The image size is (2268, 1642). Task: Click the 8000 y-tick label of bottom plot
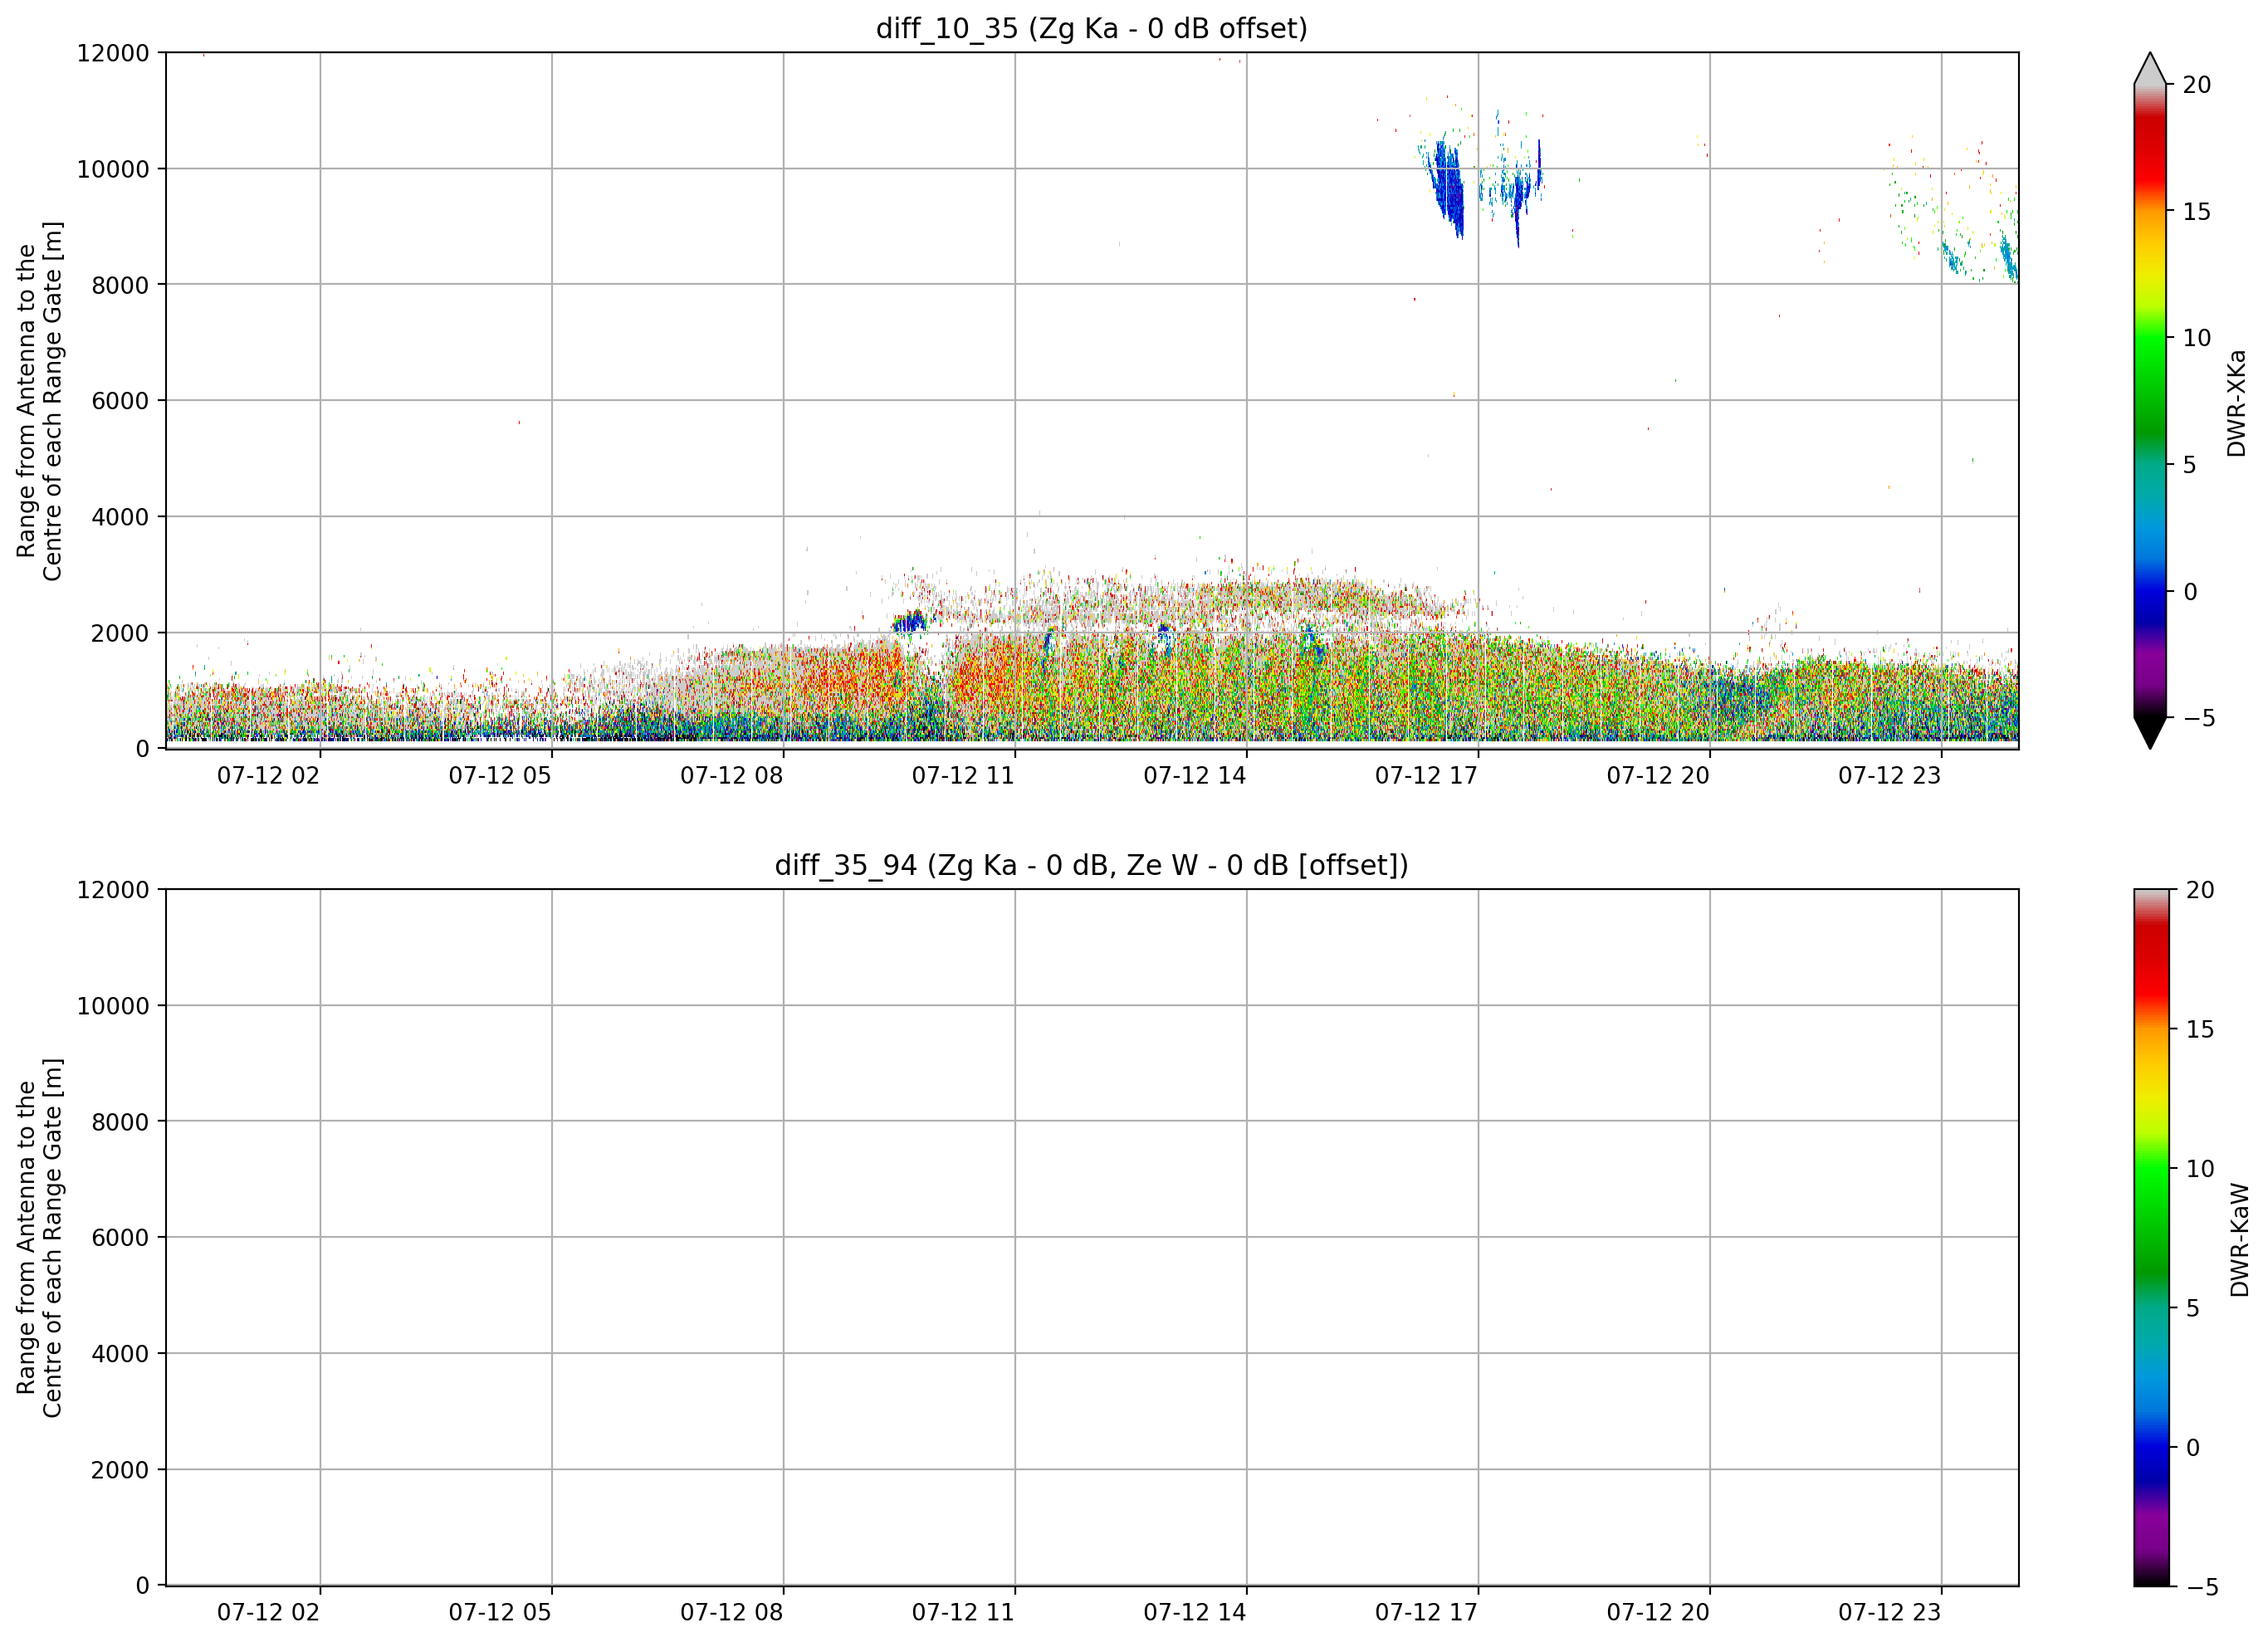click(x=120, y=1122)
